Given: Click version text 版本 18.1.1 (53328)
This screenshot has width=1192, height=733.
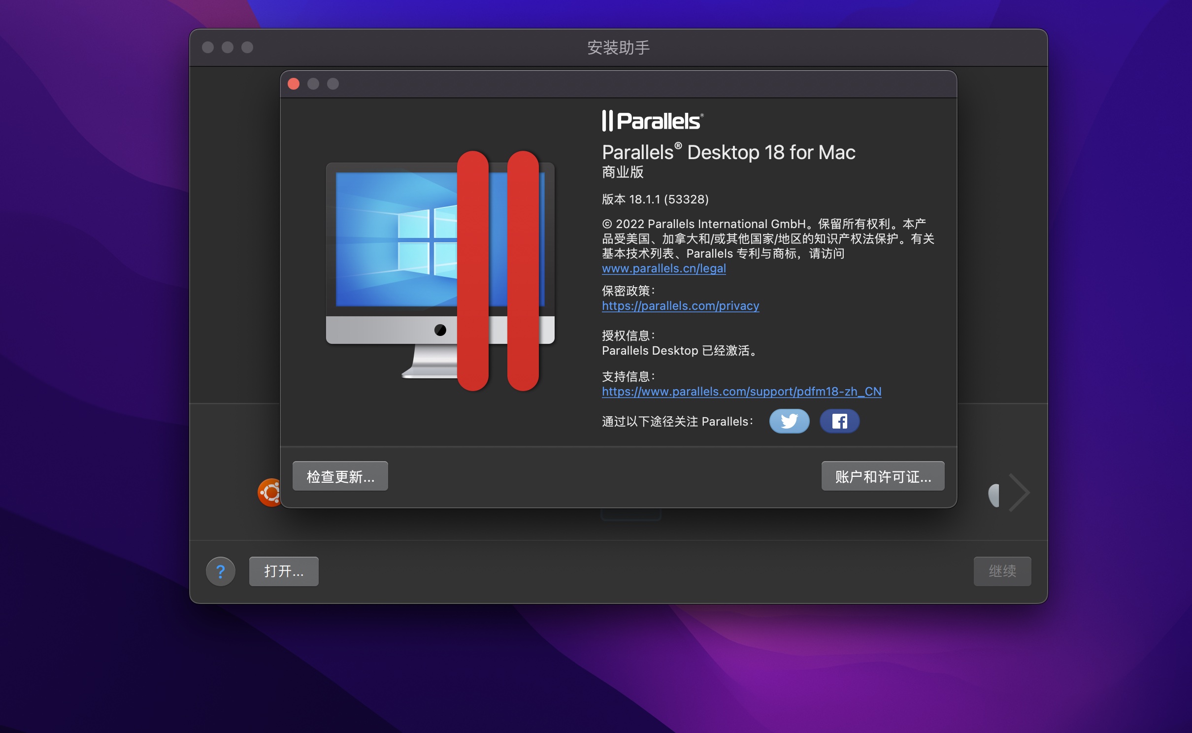Looking at the screenshot, I should coord(655,200).
